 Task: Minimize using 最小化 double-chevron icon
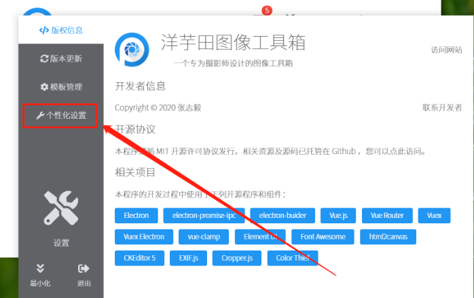(x=40, y=268)
